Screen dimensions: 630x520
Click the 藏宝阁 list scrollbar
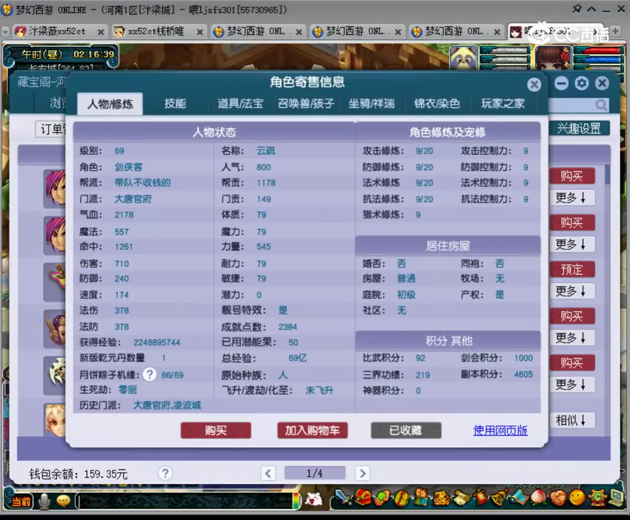[x=608, y=175]
